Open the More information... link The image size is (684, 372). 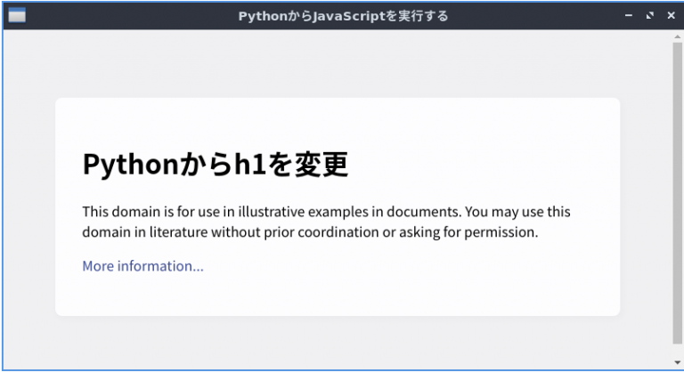(143, 266)
